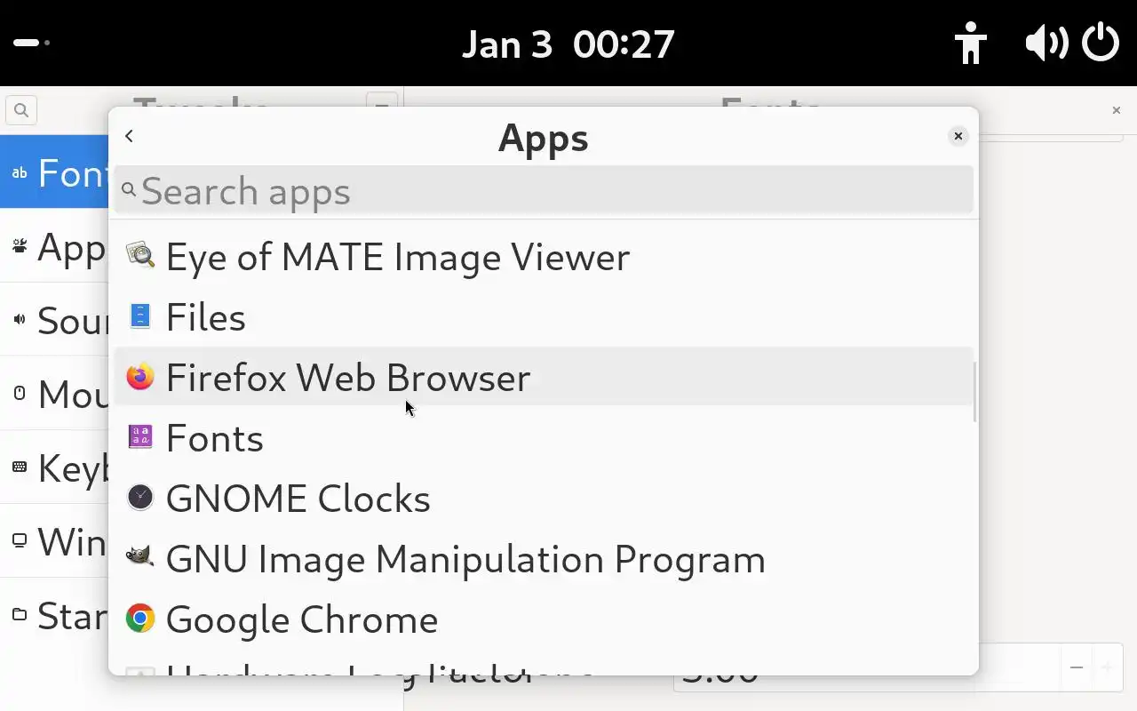1137x711 pixels.
Task: Open the power menu in top bar
Action: pos(1101,43)
